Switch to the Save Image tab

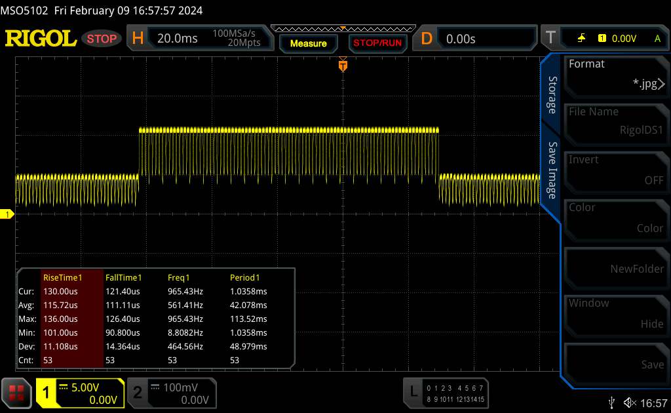pyautogui.click(x=552, y=170)
